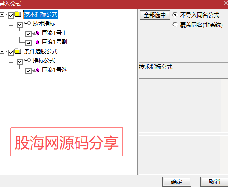Click the magenta formula icon next to 巨浪1号副
The height and width of the screenshot is (187, 228).
(38, 42)
